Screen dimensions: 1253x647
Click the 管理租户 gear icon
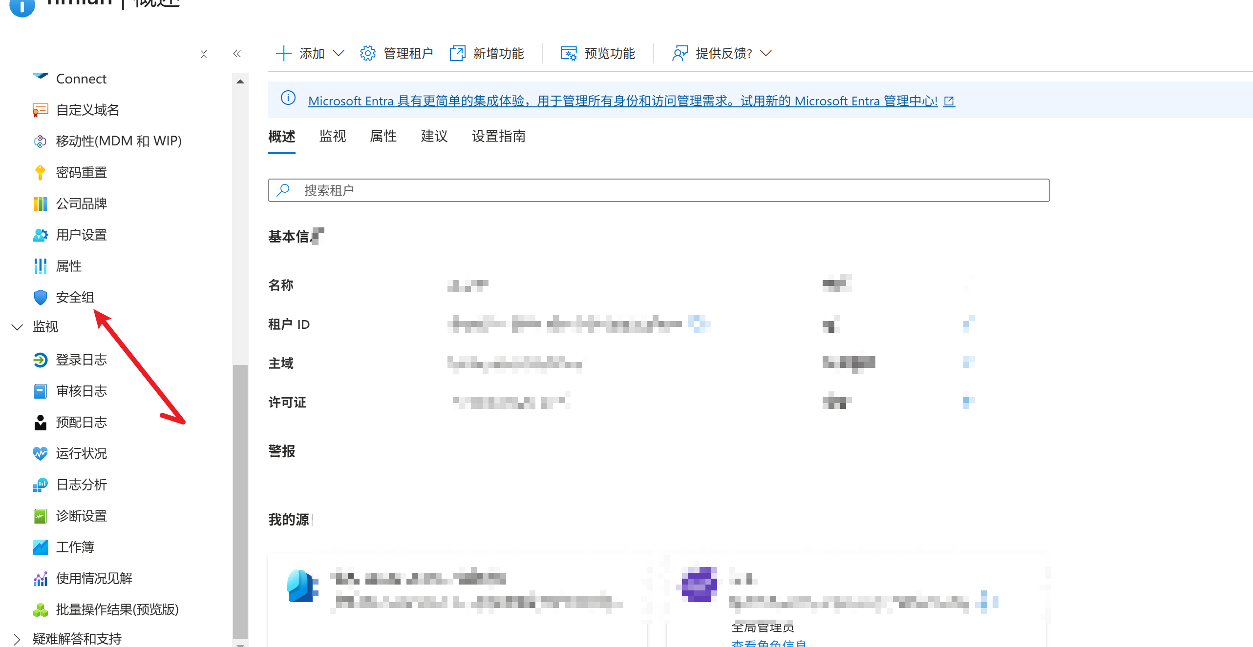(367, 53)
